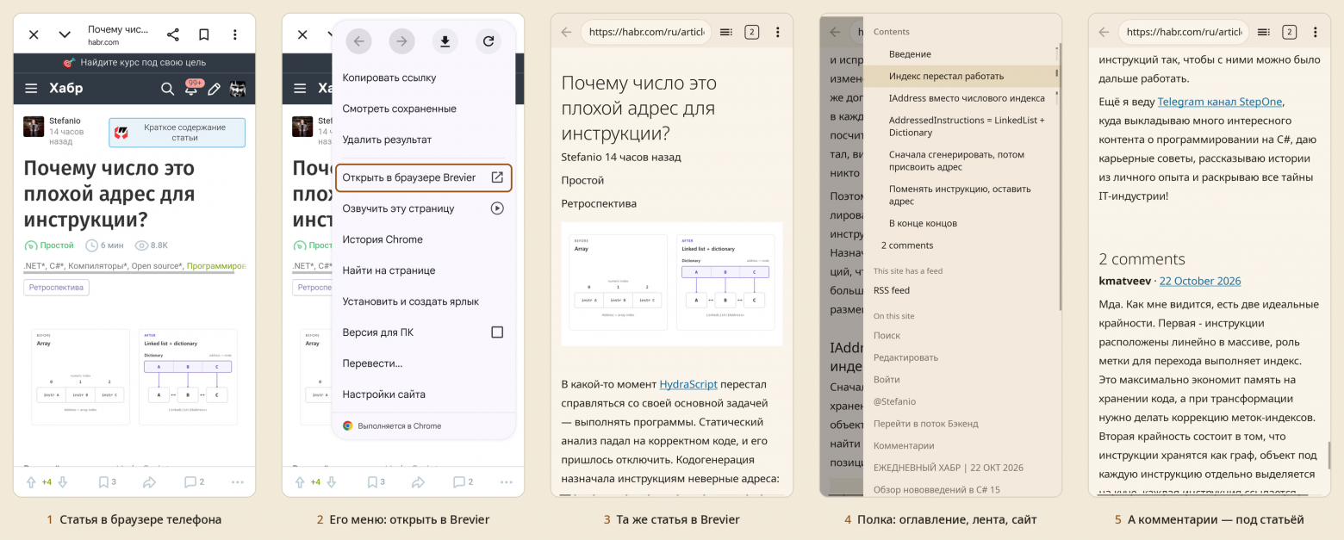Jump to 'Поменять инструкцию, оставить адрес'
Viewport: 1344px width, 540px height.
tap(961, 195)
